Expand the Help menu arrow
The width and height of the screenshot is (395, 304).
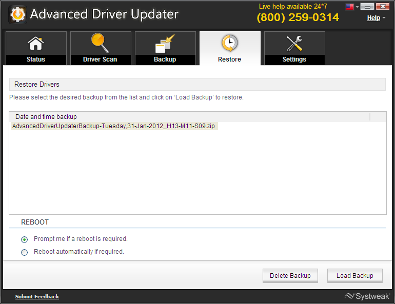(x=384, y=18)
